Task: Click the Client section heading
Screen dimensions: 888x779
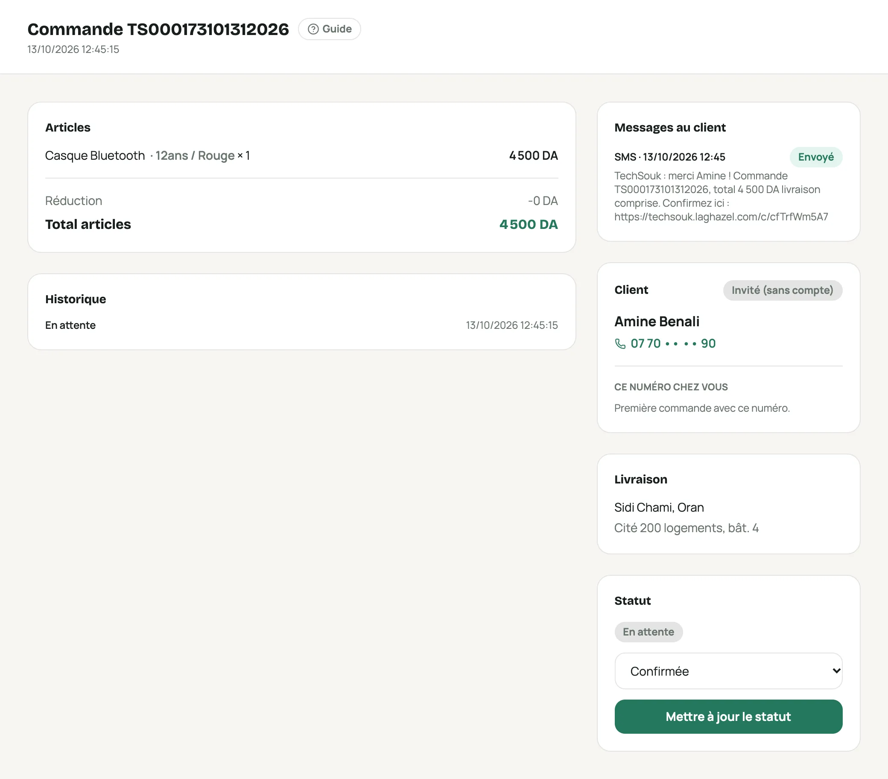Action: tap(631, 290)
